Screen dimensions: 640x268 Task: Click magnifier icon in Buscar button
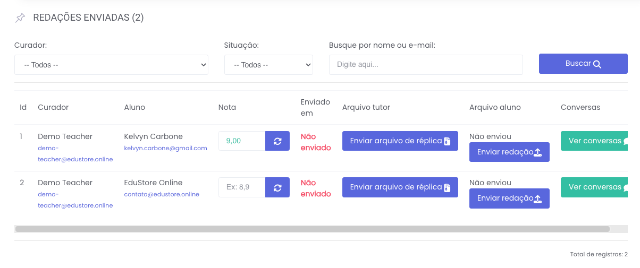[x=597, y=64]
